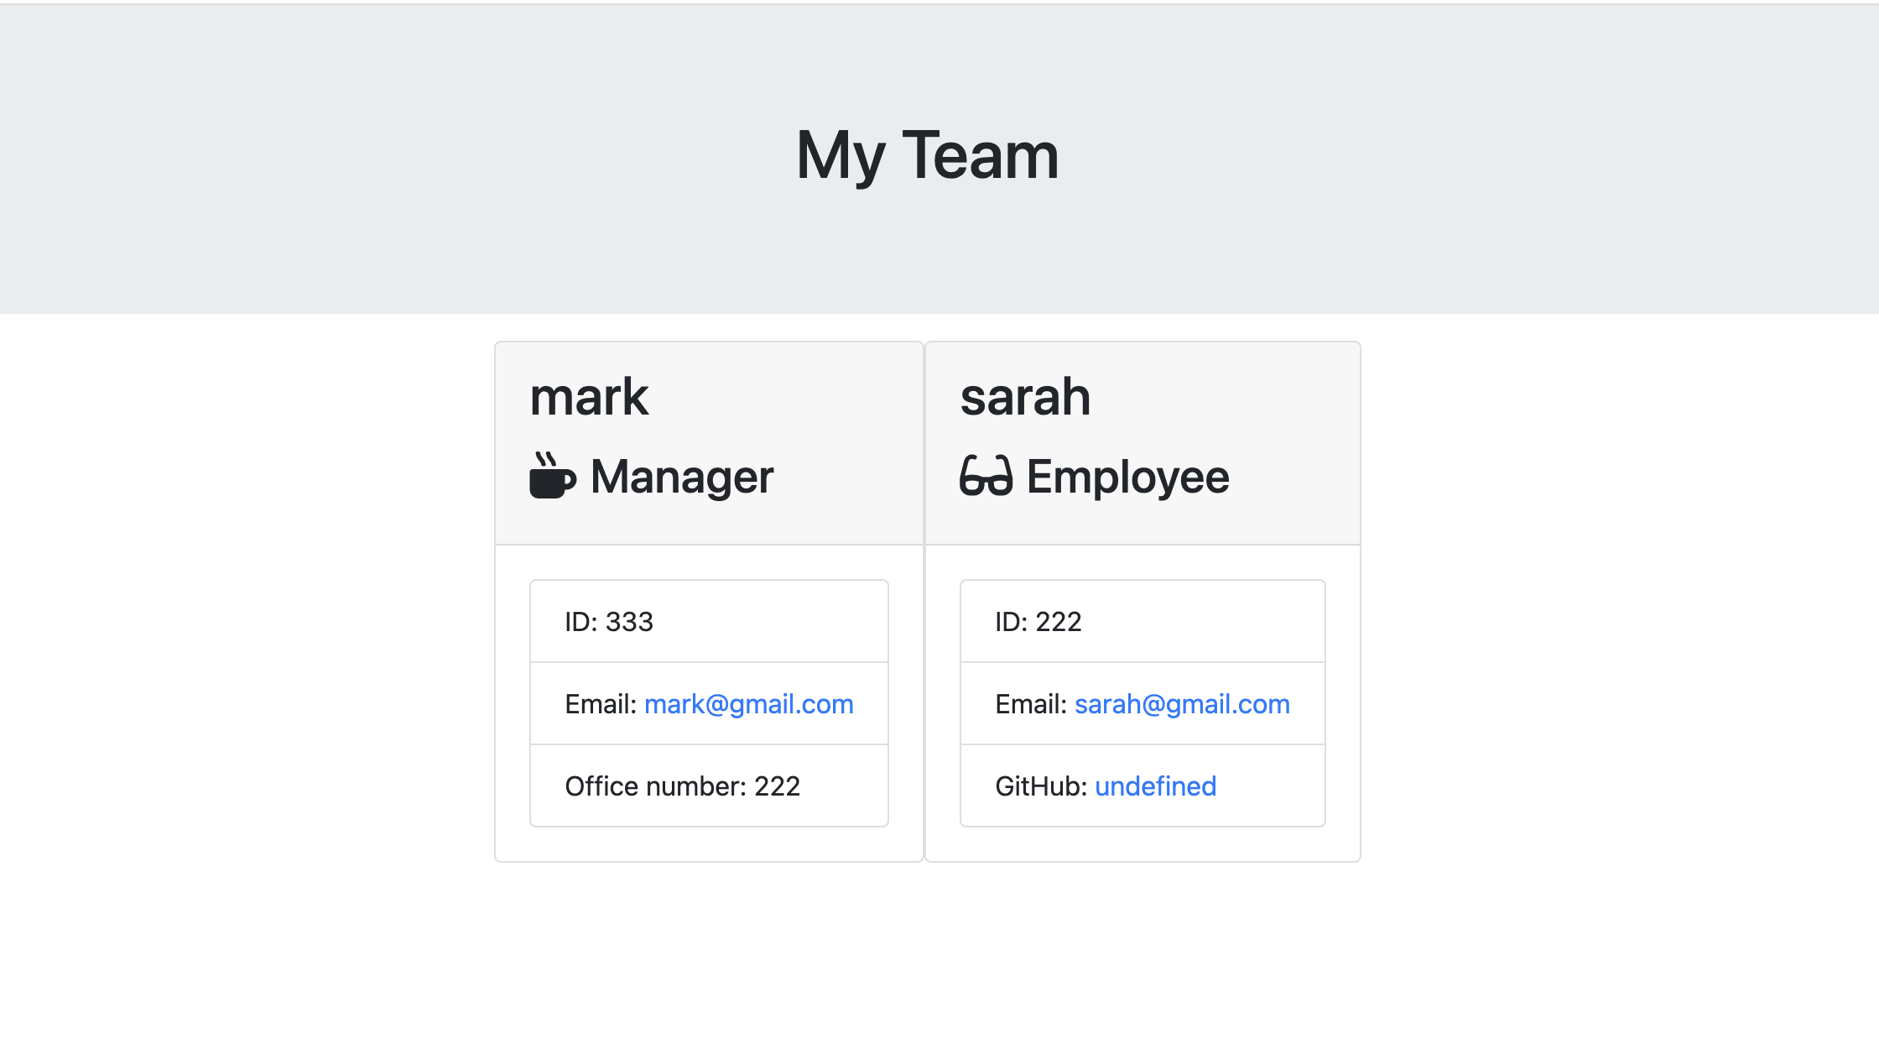Click the name mark on the left card
This screenshot has width=1879, height=1044.
point(588,395)
